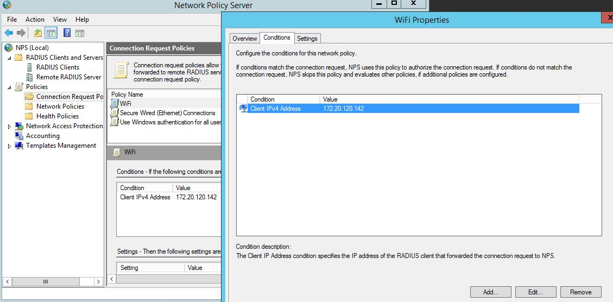This screenshot has width=613, height=302.
Task: Open the Action menu
Action: (x=35, y=20)
